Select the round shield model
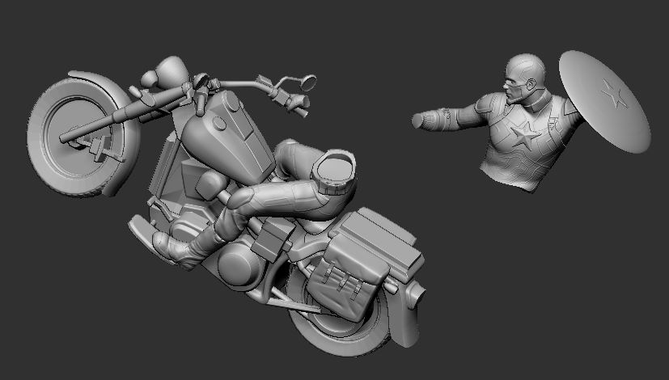This screenshot has width=669, height=380. [604, 102]
